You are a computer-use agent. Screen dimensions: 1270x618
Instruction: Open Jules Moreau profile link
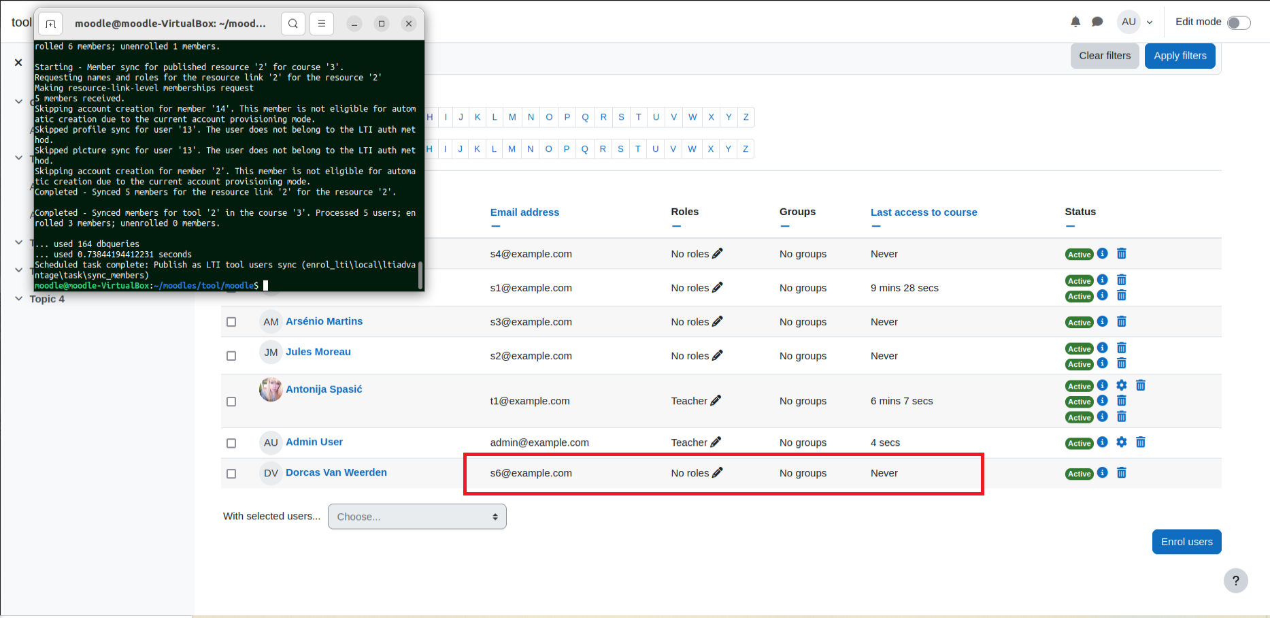point(318,352)
